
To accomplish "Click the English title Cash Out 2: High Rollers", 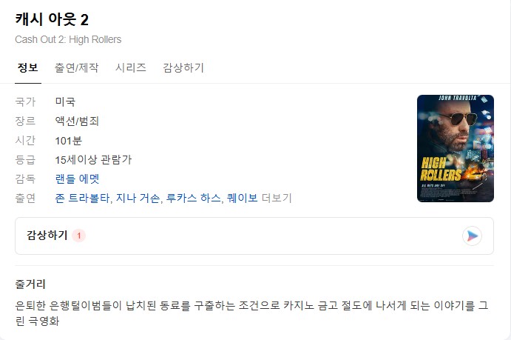I will (x=68, y=39).
